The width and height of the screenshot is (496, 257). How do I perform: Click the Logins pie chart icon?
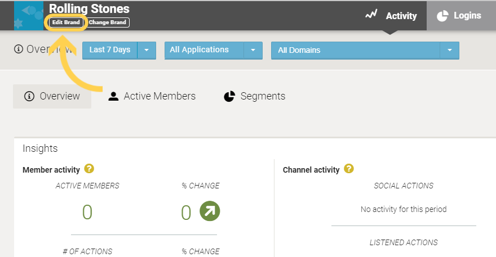[x=442, y=16]
